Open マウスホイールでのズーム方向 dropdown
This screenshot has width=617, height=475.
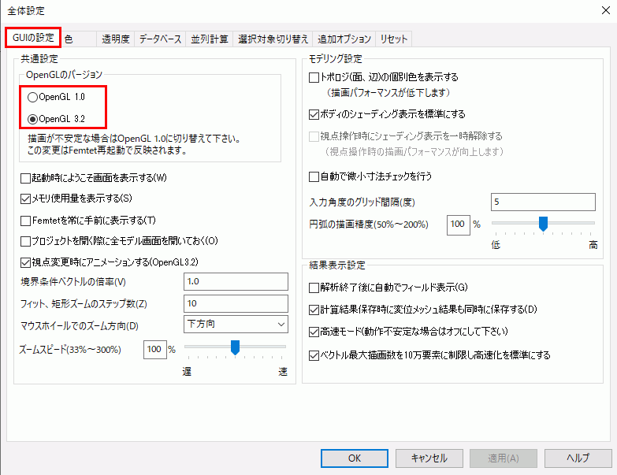236,324
